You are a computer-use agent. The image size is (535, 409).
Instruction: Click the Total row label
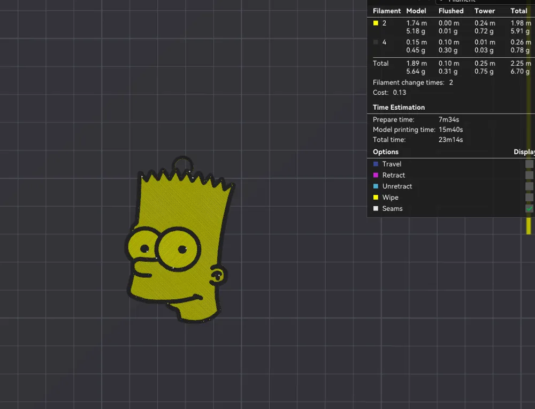380,64
